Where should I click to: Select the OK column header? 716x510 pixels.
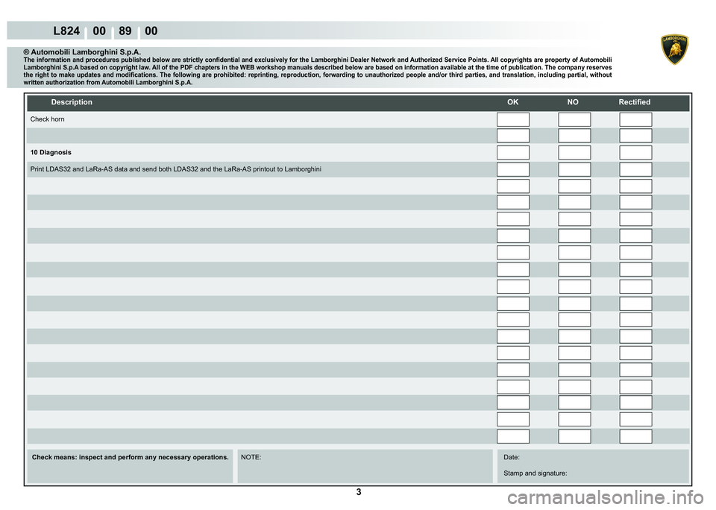(513, 102)
